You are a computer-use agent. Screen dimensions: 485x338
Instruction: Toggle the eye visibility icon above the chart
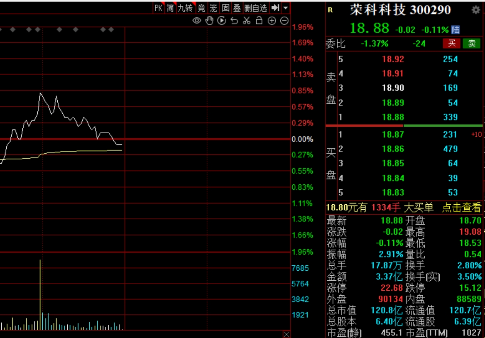coord(197,21)
